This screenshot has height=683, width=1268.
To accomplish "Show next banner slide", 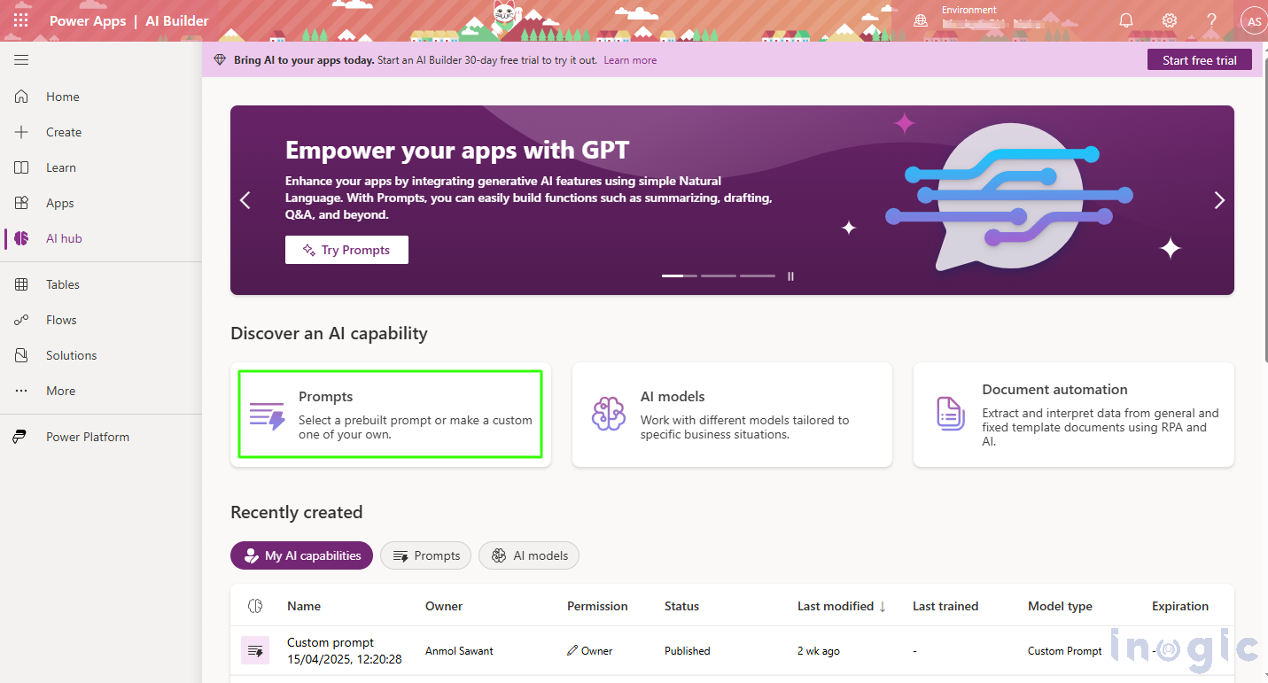I will pyautogui.click(x=1219, y=200).
